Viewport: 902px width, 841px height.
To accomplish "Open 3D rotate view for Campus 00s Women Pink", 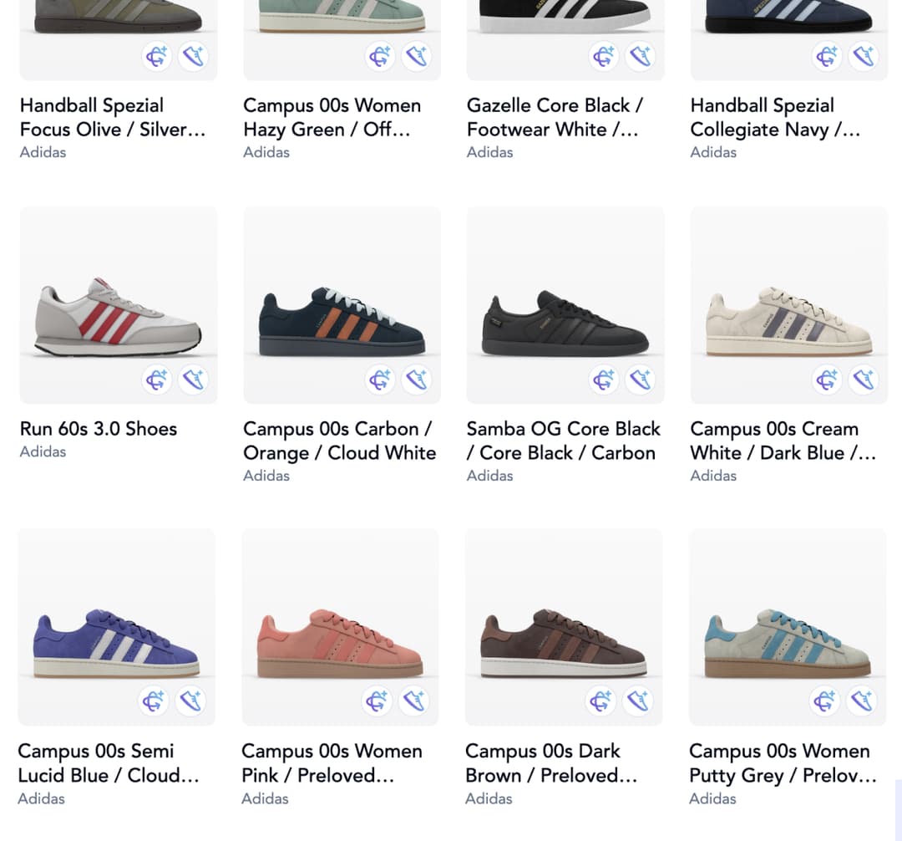I will [377, 701].
